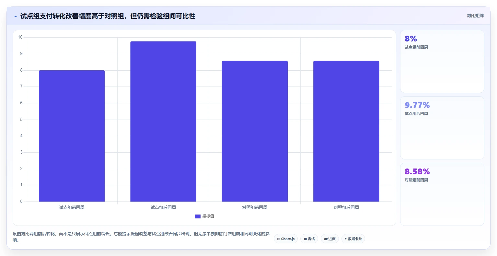497x256 pixels.
Task: Click the chart title about 试点组支付转化
Action: pyautogui.click(x=108, y=16)
